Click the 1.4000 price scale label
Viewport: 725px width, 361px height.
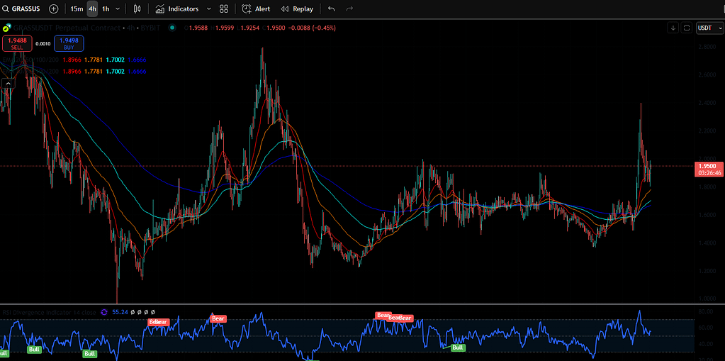tap(707, 243)
